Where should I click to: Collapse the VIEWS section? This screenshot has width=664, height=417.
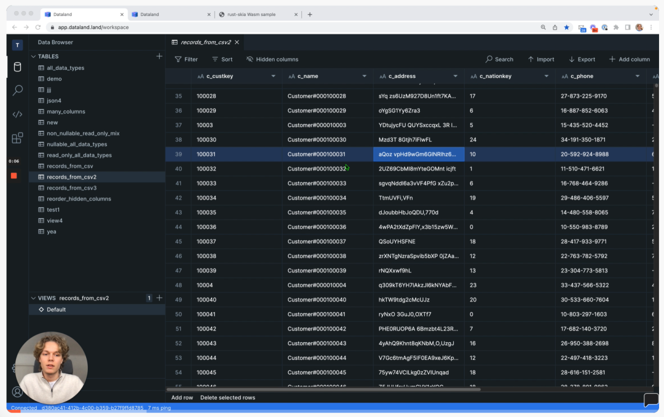point(34,298)
